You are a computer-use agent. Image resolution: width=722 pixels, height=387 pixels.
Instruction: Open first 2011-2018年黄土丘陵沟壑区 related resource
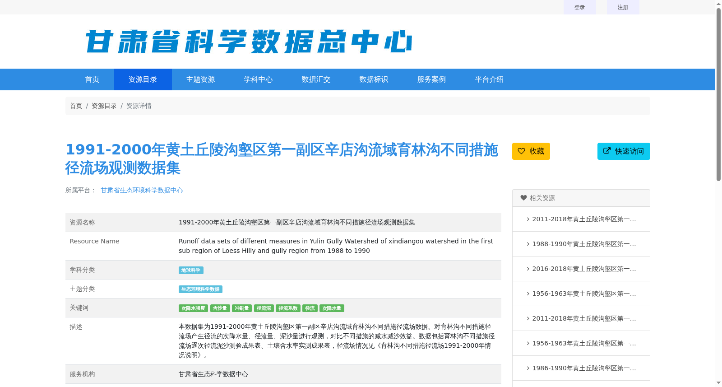pos(584,219)
